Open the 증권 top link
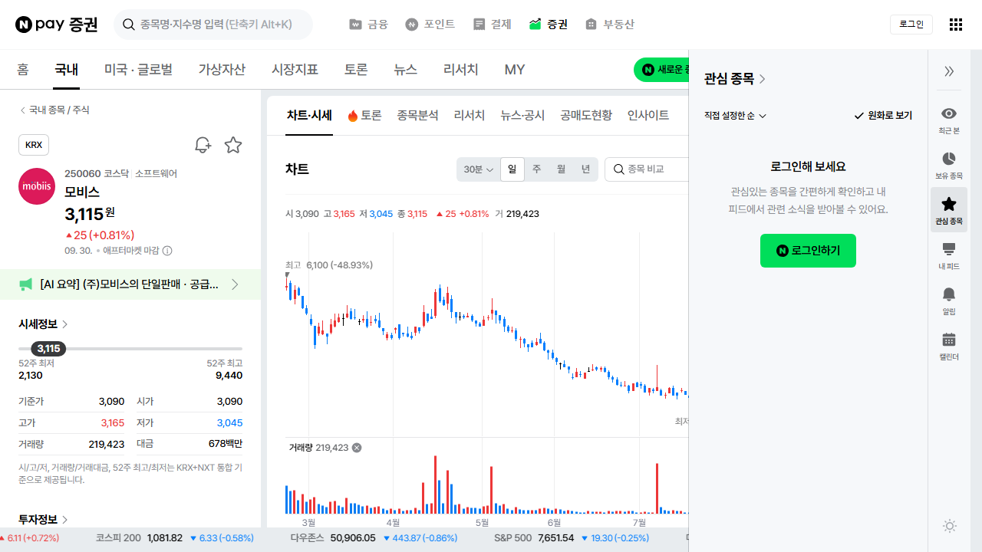 click(x=549, y=25)
